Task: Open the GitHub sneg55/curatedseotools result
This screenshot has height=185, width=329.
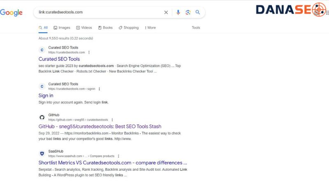Action: coord(100,127)
